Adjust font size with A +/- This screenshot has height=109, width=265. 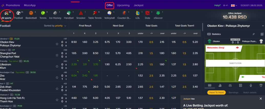click(226, 5)
